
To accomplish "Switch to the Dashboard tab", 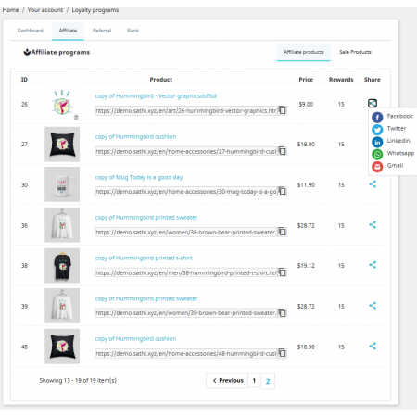I will [x=31, y=31].
